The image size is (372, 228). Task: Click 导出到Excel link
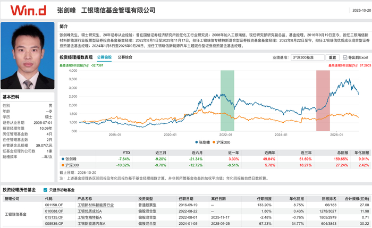pyautogui.click(x=358, y=57)
